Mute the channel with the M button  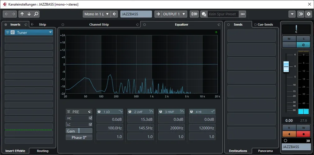289,39
